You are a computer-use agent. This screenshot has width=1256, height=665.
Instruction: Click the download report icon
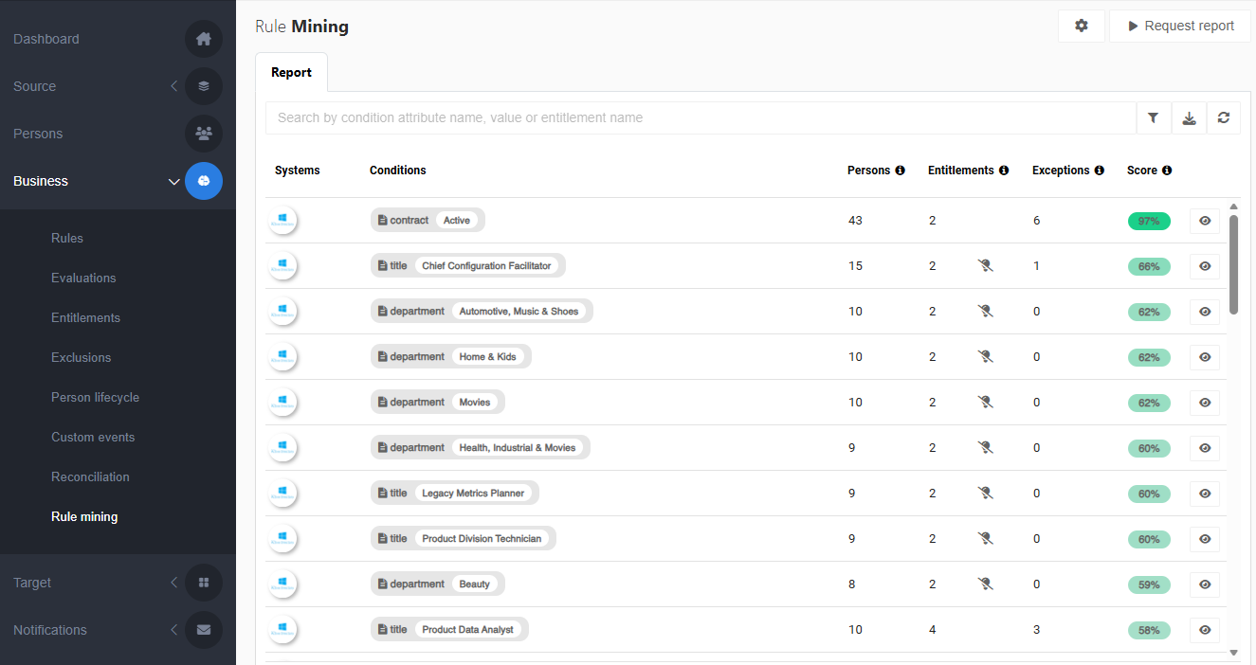click(x=1189, y=118)
